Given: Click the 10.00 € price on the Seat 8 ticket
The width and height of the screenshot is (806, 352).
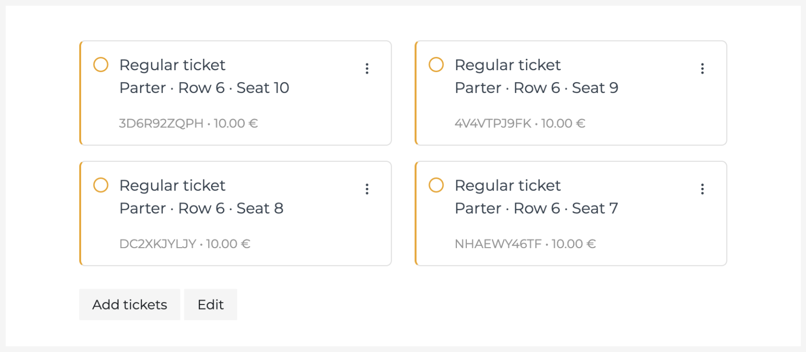Looking at the screenshot, I should click(x=228, y=243).
